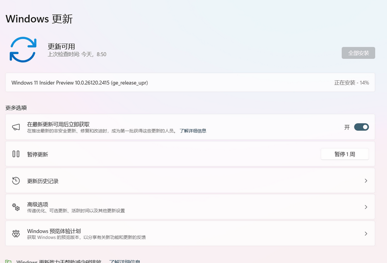387x263 pixels.
Task: Click the 更多选项 section label
Action: [x=16, y=107]
